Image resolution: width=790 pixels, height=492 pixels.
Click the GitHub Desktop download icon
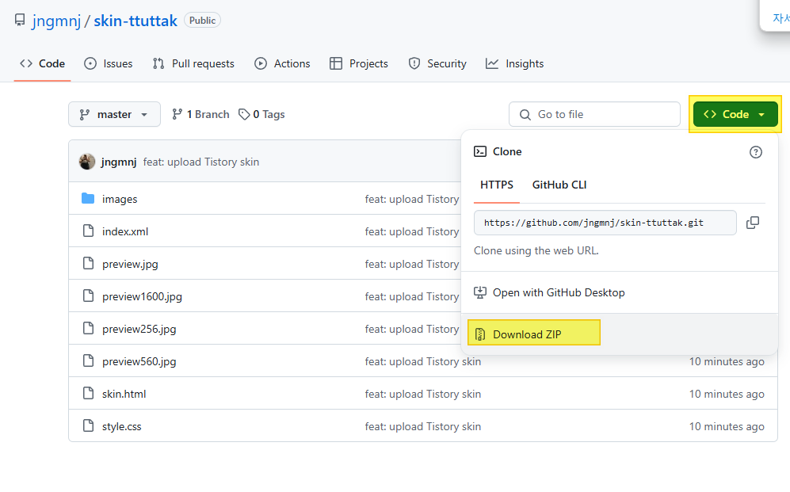[x=480, y=292]
